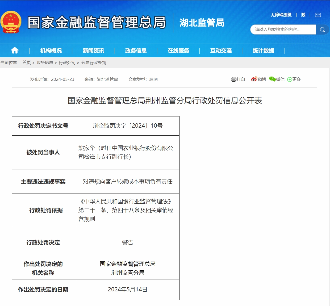
Task: Select the 在线服务 menu item
Action: click(178, 51)
